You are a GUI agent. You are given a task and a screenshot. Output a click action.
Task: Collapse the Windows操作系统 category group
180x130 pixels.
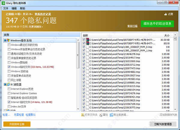pyautogui.click(x=4, y=40)
